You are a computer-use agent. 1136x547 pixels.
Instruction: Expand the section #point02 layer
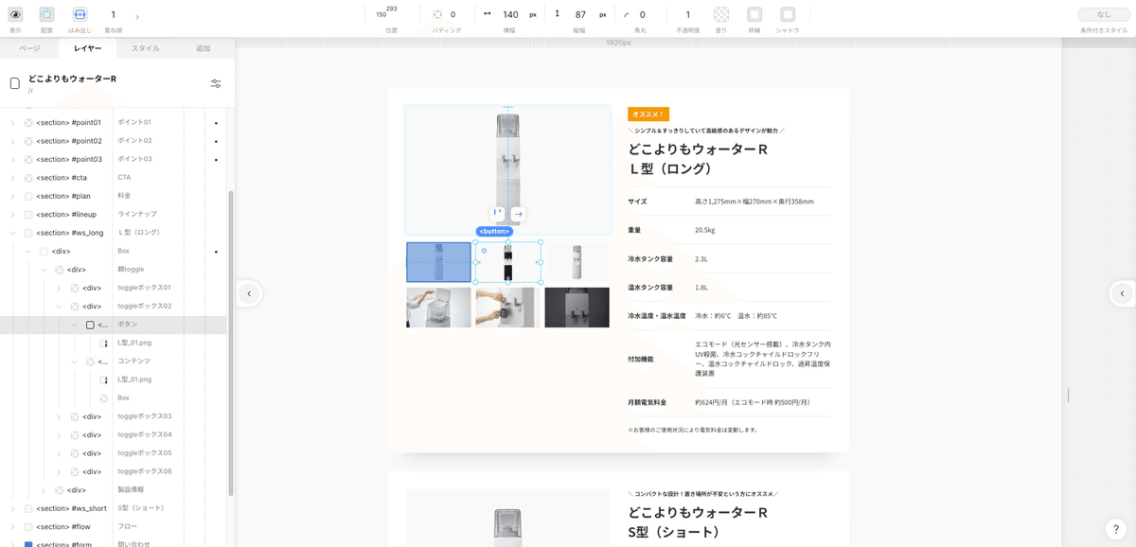tap(12, 141)
